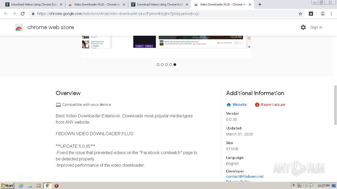Image resolution: width=337 pixels, height=189 pixels.
Task: Click the red stop icon in taskbar
Action: point(56,186)
